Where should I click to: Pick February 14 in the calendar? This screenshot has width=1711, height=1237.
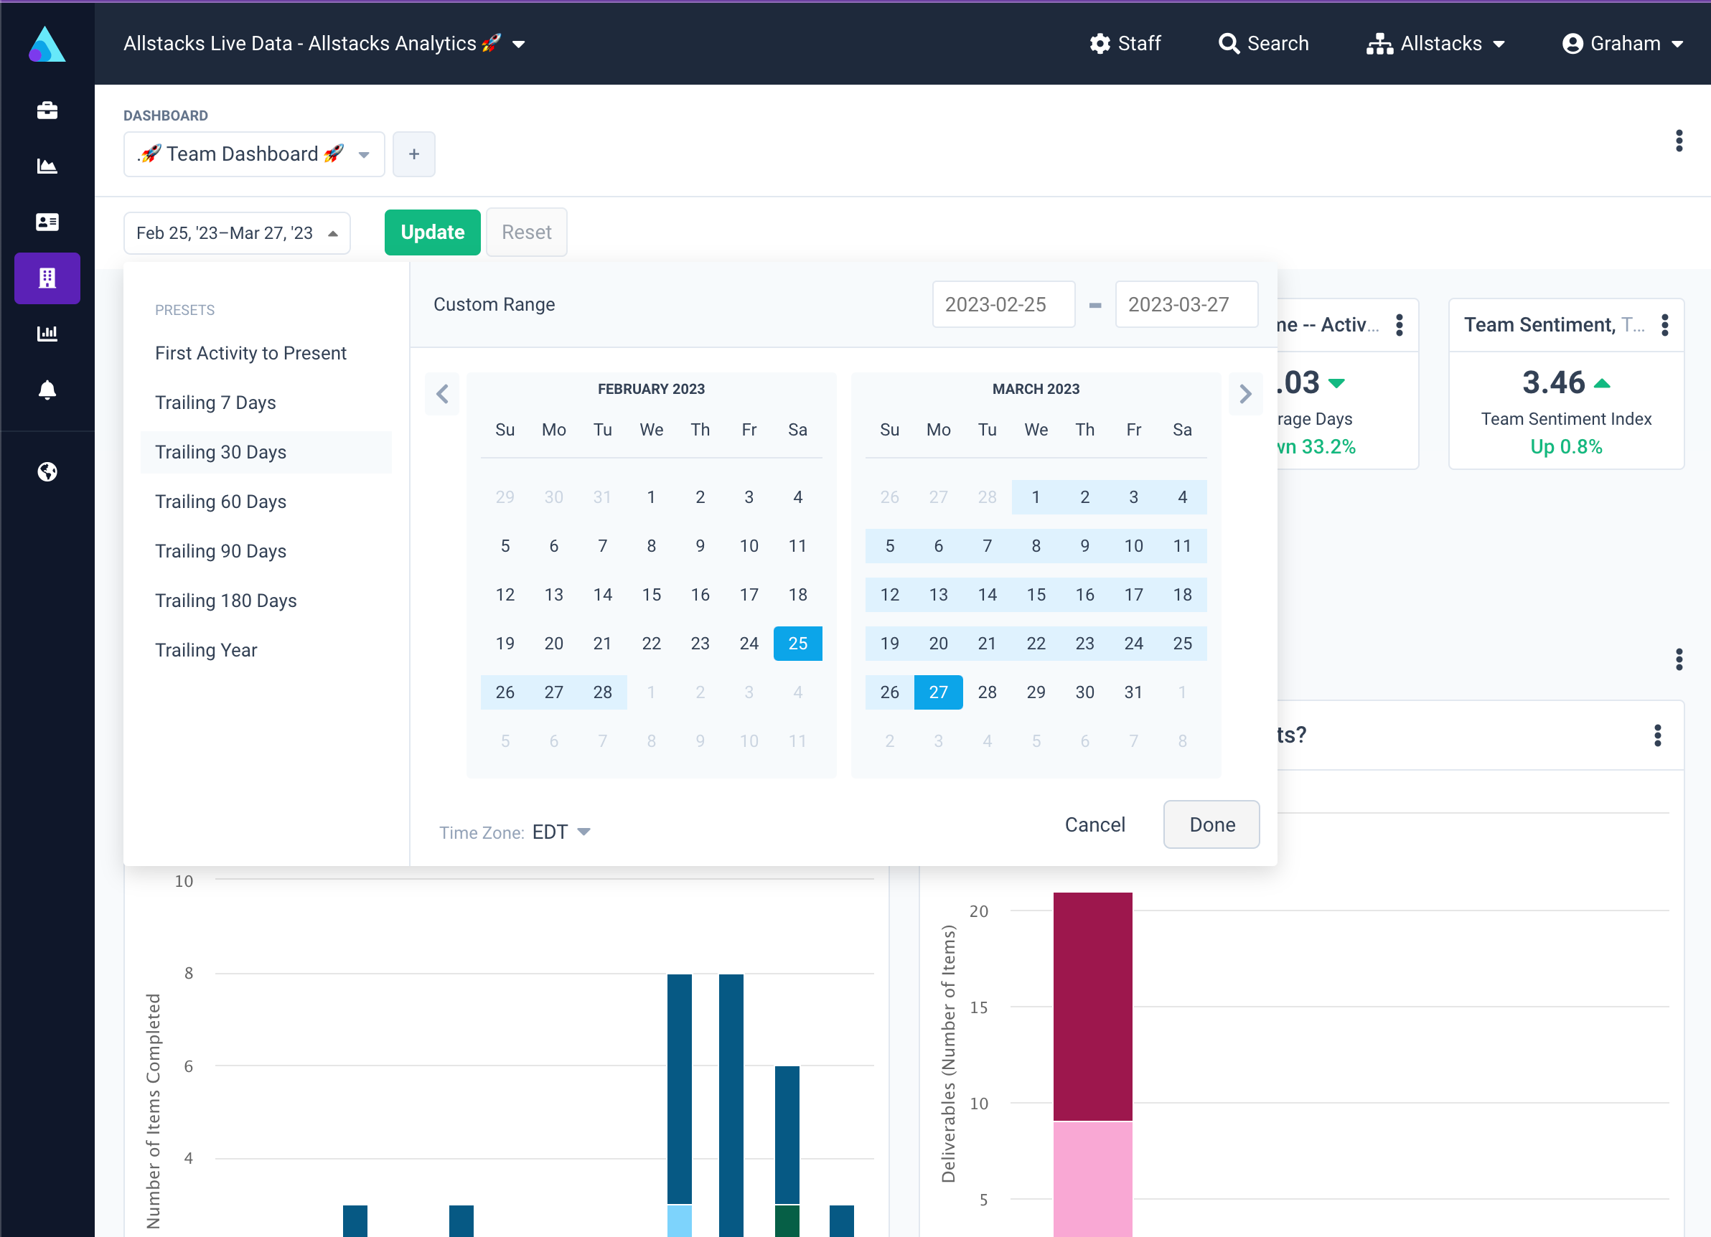[602, 595]
